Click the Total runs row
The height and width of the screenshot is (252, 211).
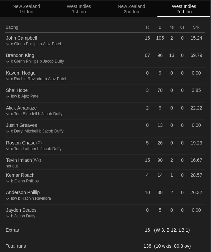[105, 246]
